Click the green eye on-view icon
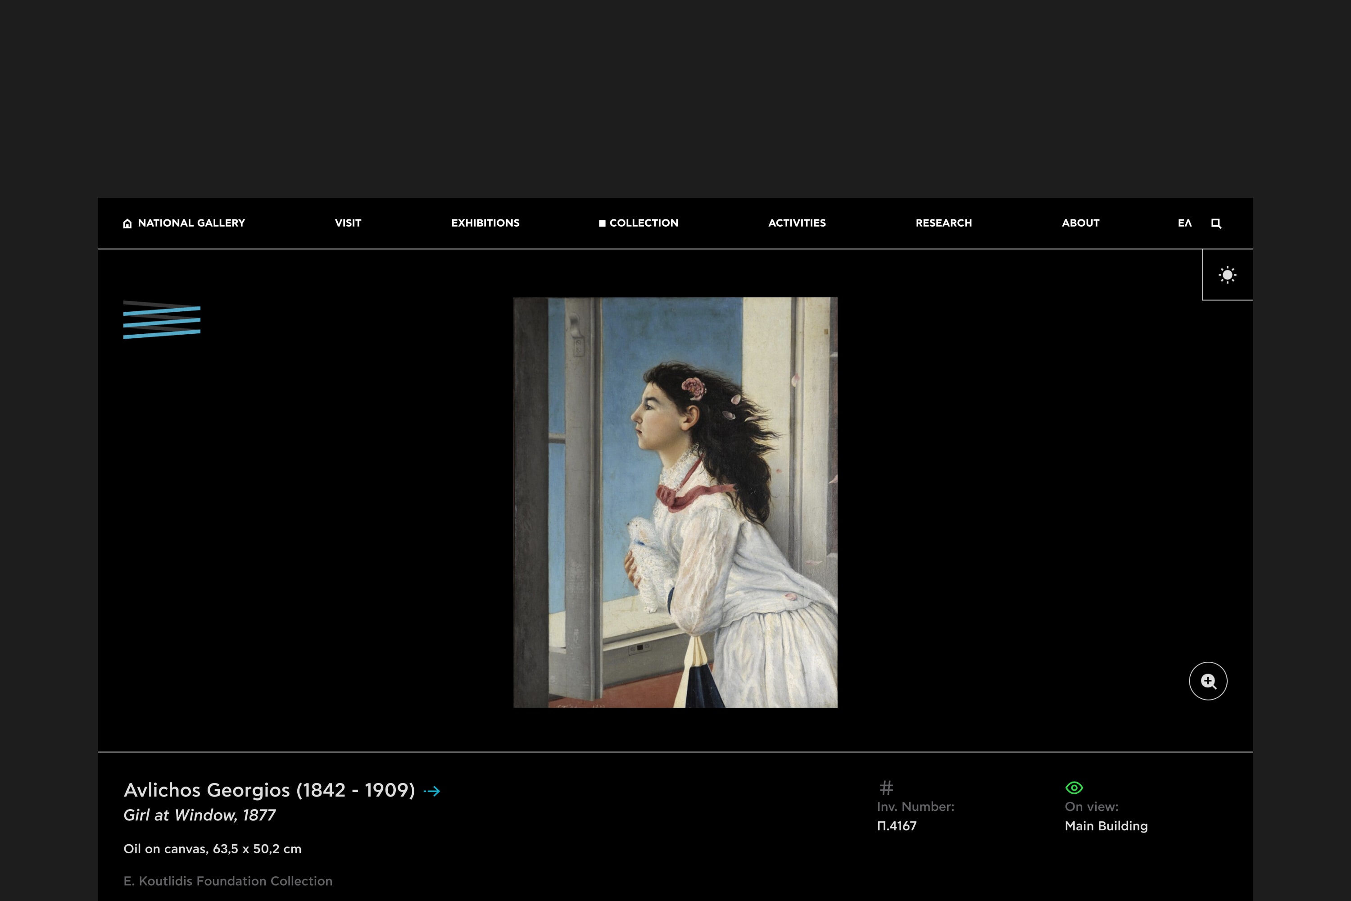The height and width of the screenshot is (901, 1351). point(1074,787)
